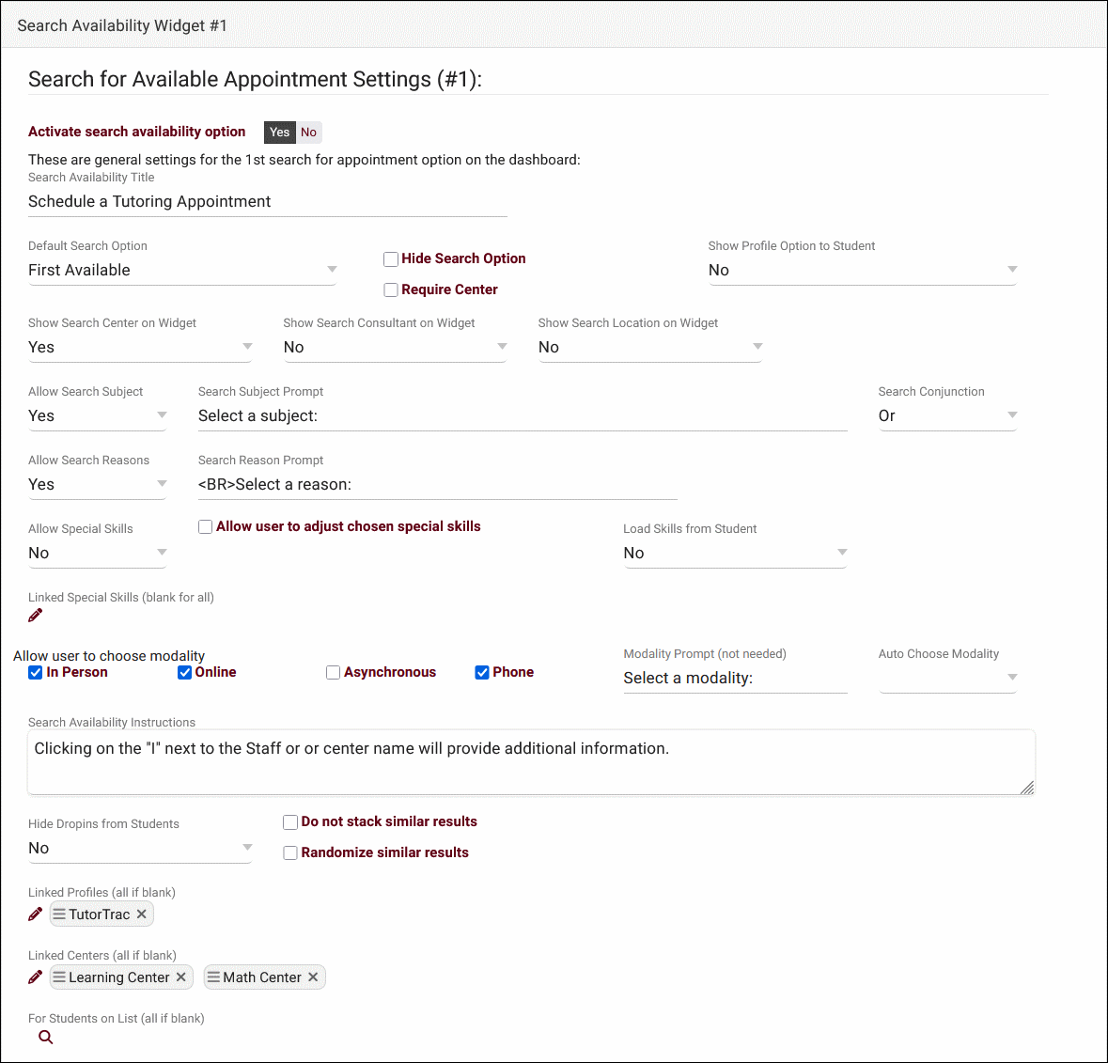Expand the Search Conjunction dropdown
This screenshot has width=1108, height=1063.
coord(947,416)
